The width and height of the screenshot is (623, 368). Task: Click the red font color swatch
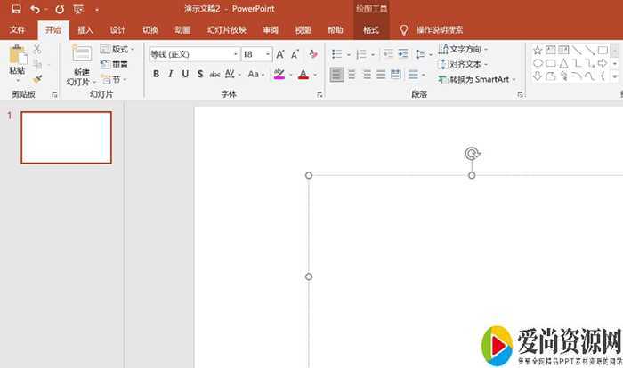pos(303,75)
